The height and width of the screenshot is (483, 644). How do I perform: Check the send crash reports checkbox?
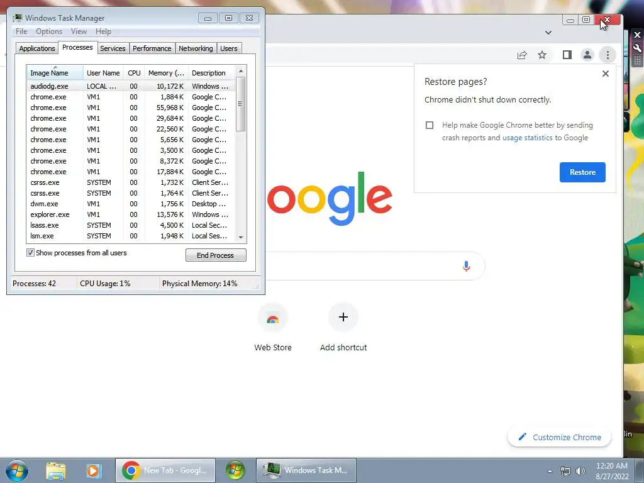click(x=430, y=125)
